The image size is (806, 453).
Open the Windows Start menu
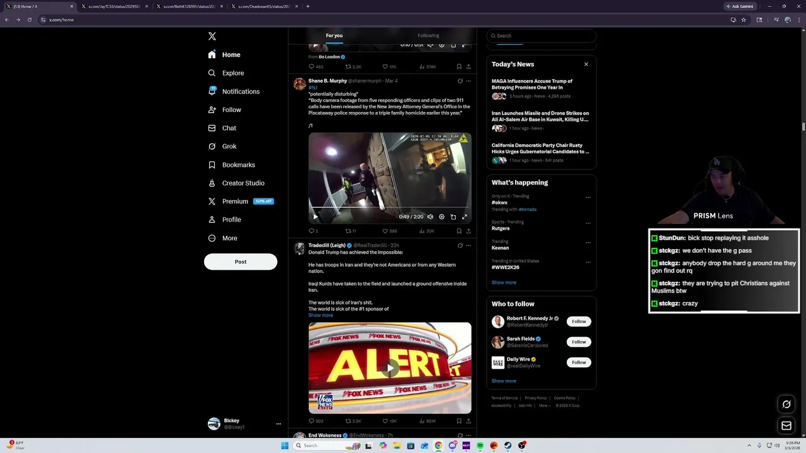click(285, 445)
